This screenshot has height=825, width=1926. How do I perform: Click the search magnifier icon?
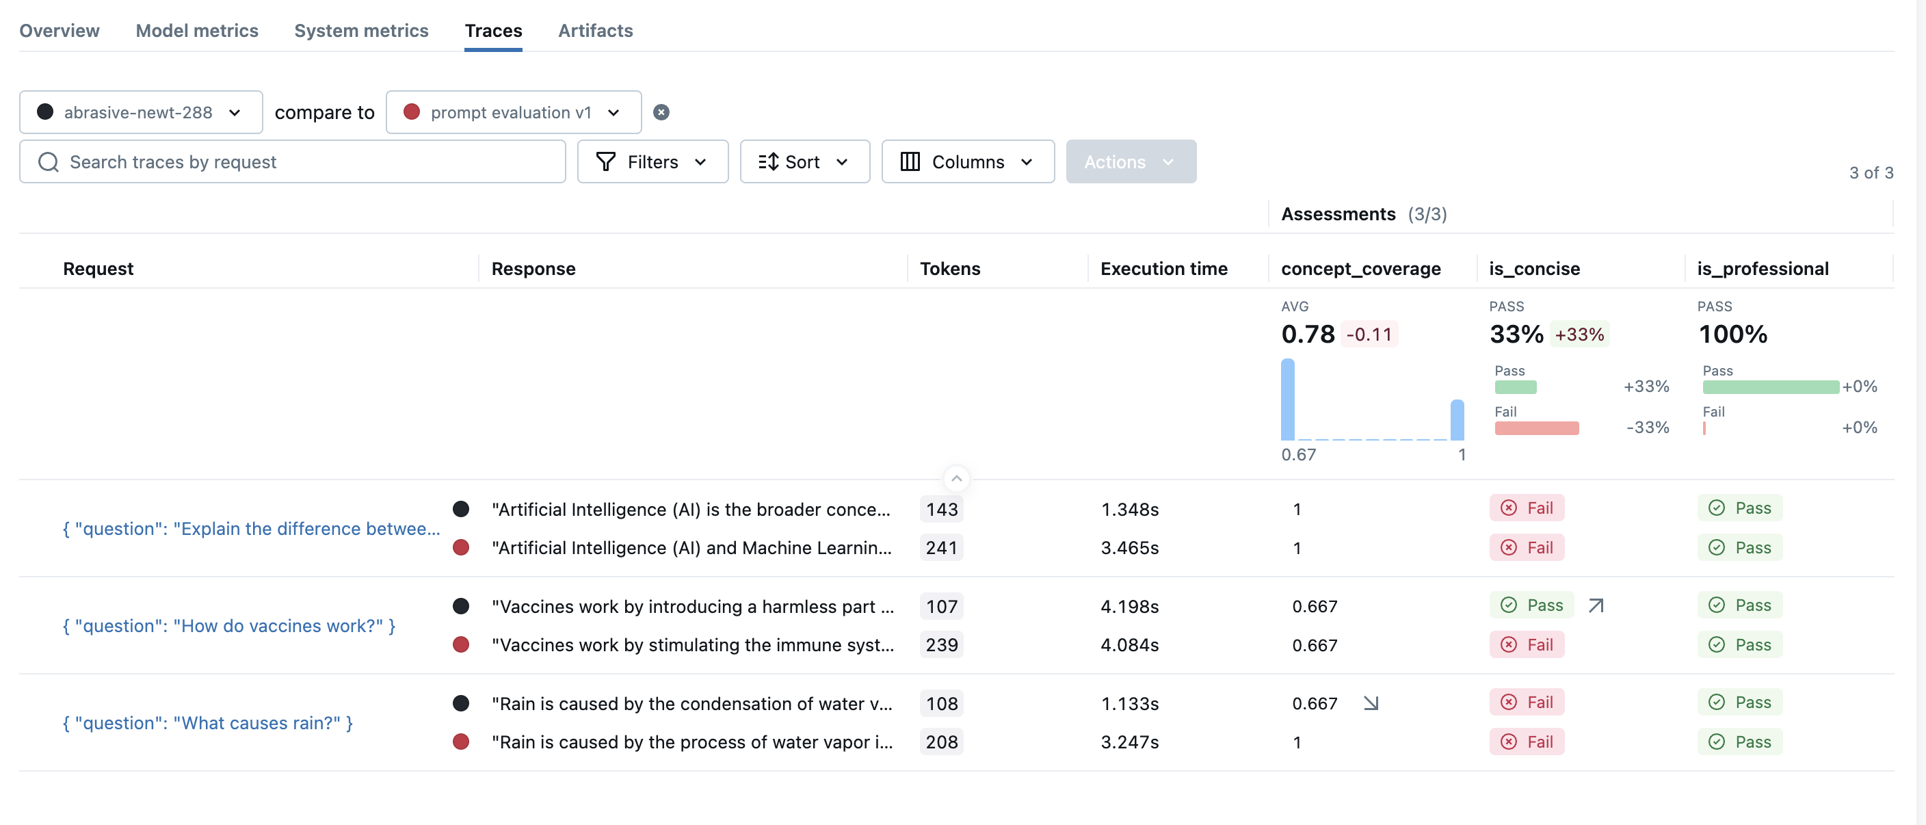click(49, 162)
